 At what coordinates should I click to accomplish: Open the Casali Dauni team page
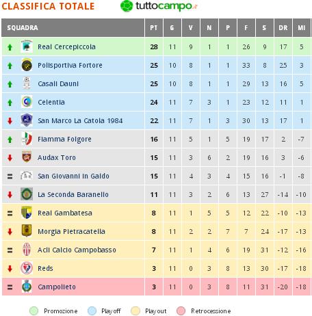point(58,83)
